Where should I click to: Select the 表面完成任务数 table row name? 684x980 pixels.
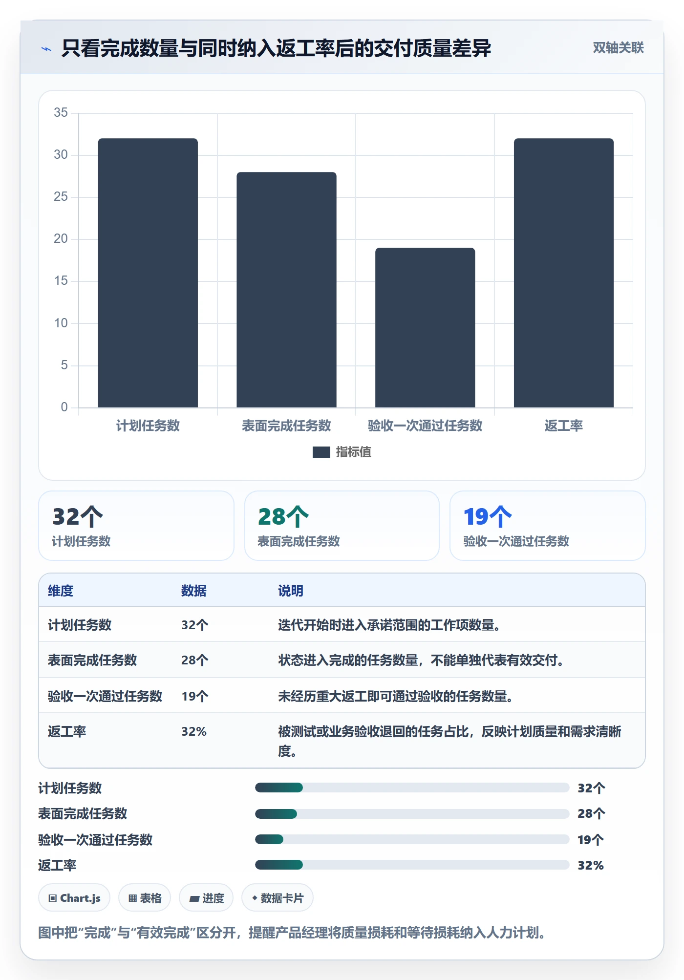coord(92,660)
